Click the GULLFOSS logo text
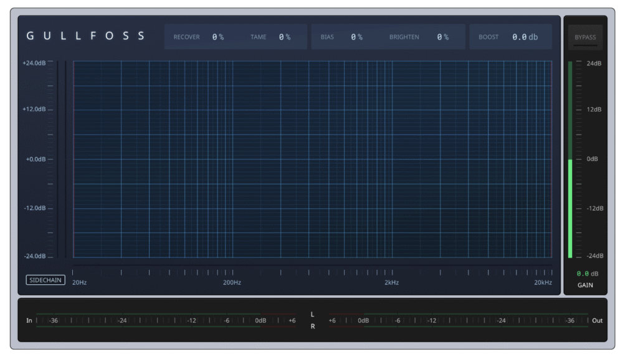This screenshot has height=359, width=638. [85, 36]
